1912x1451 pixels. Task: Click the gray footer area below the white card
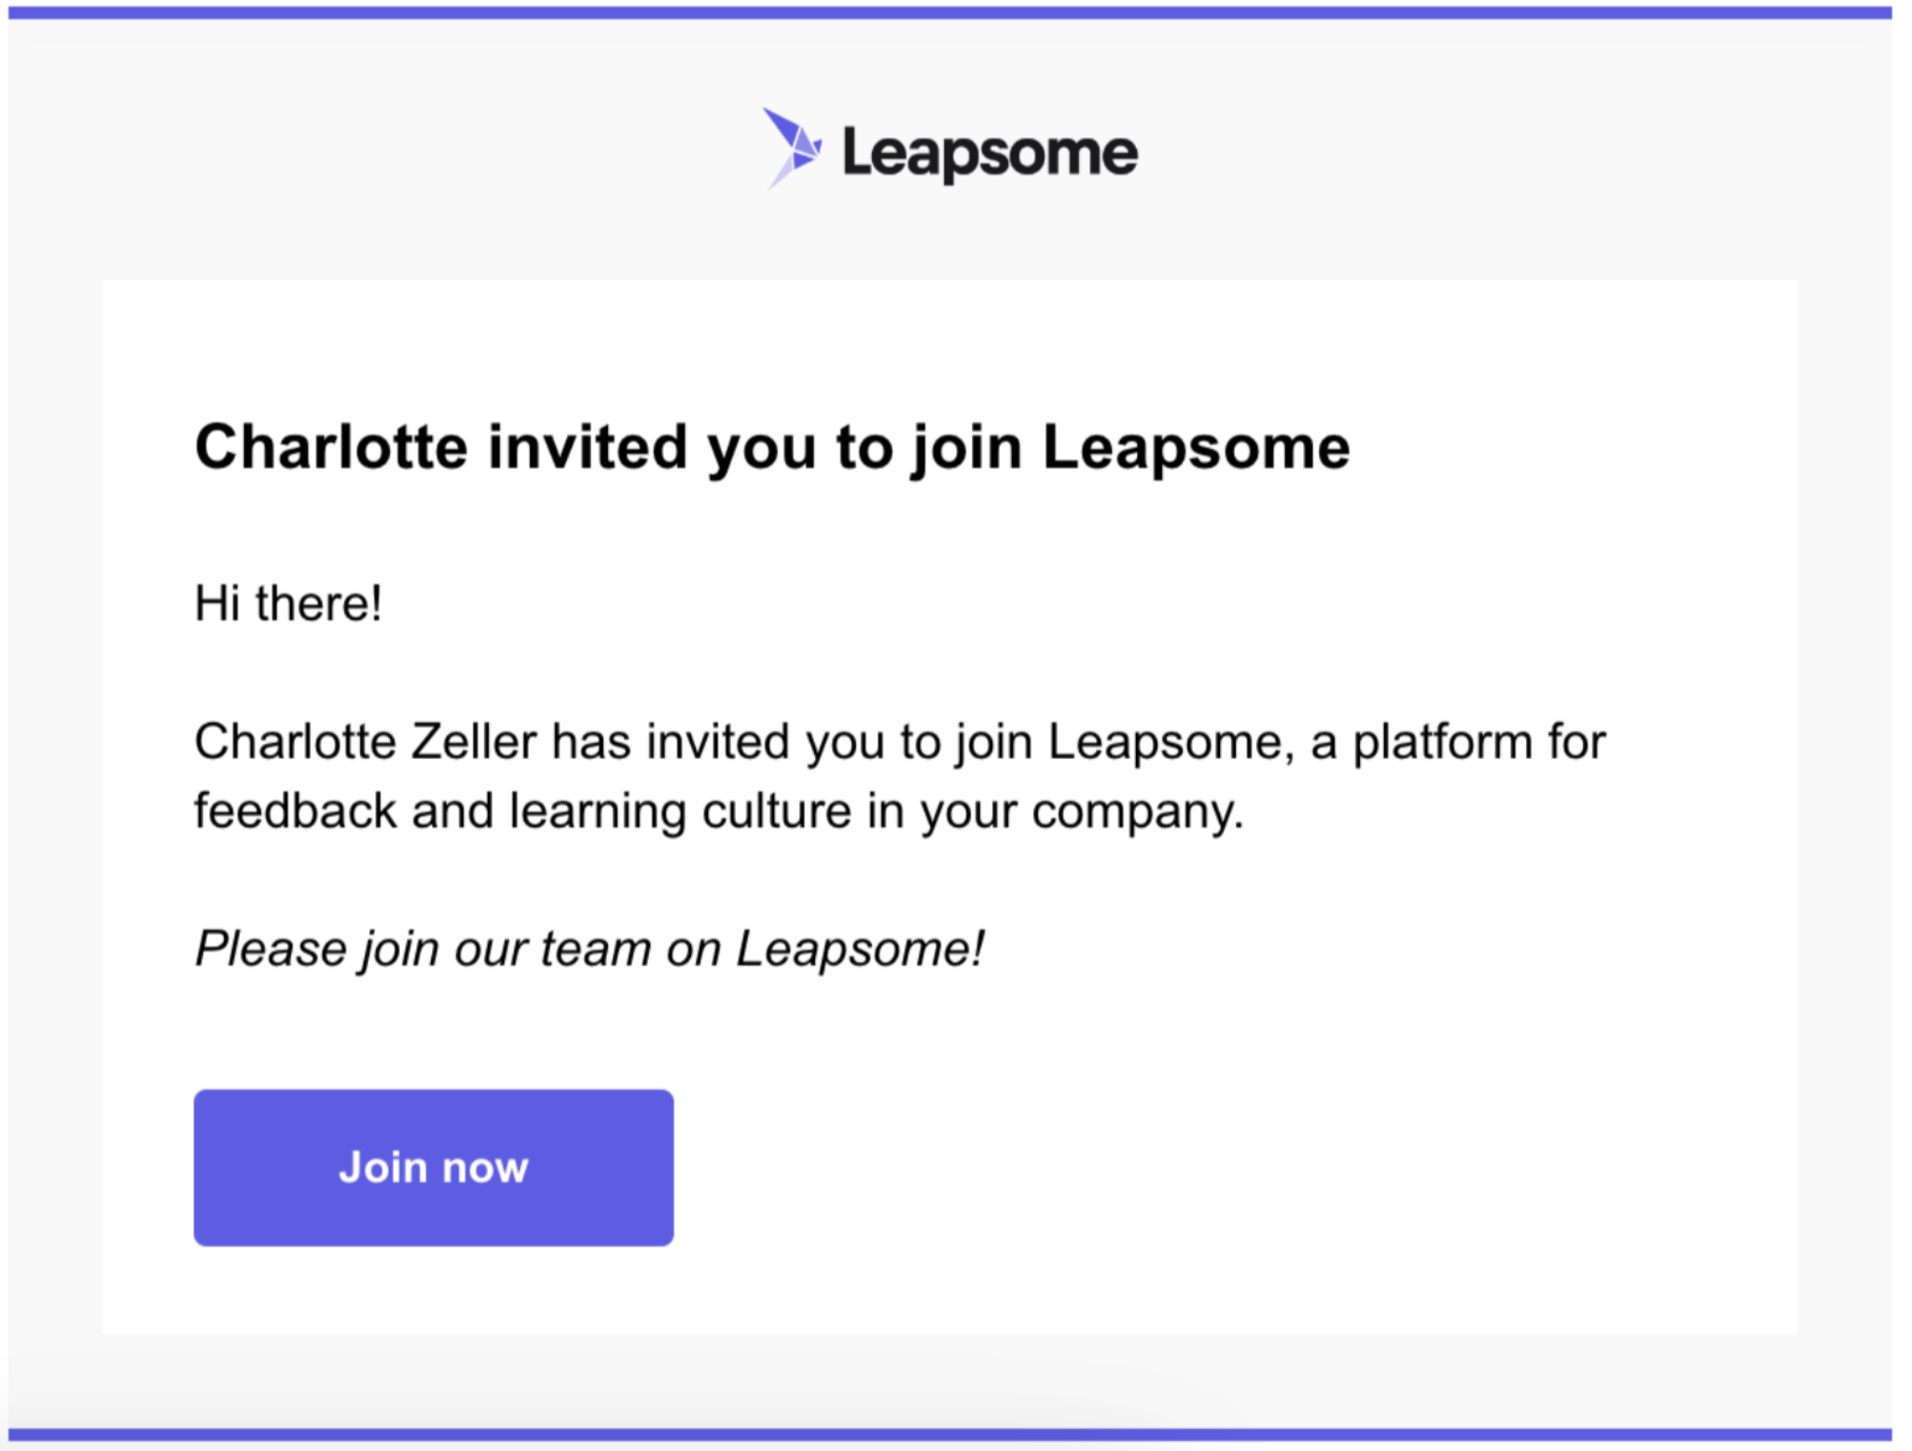click(x=949, y=1380)
